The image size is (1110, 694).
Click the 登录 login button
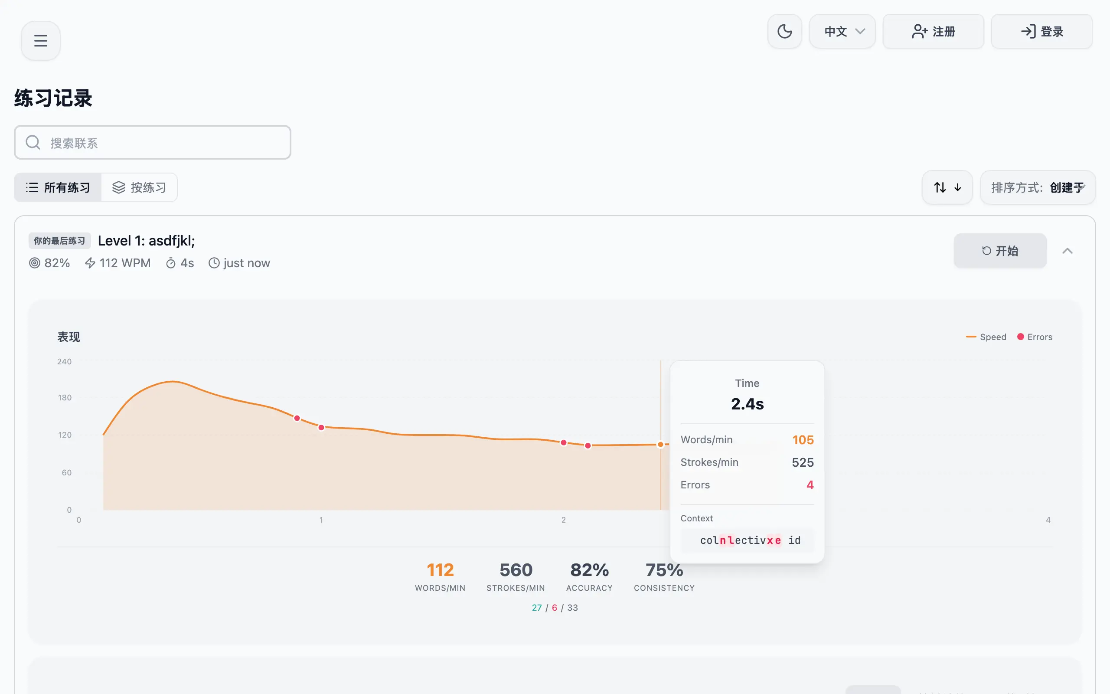[1041, 31]
